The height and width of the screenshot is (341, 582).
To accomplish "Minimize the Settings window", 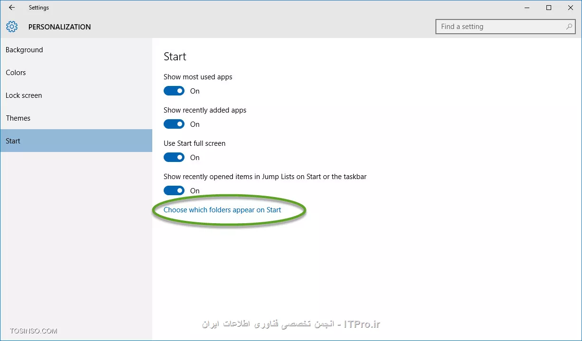I will 527,8.
